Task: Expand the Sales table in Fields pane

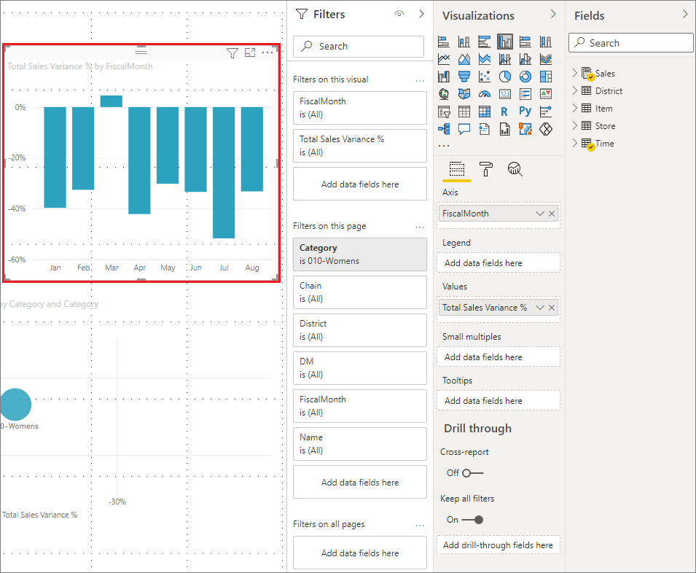Action: [x=576, y=73]
